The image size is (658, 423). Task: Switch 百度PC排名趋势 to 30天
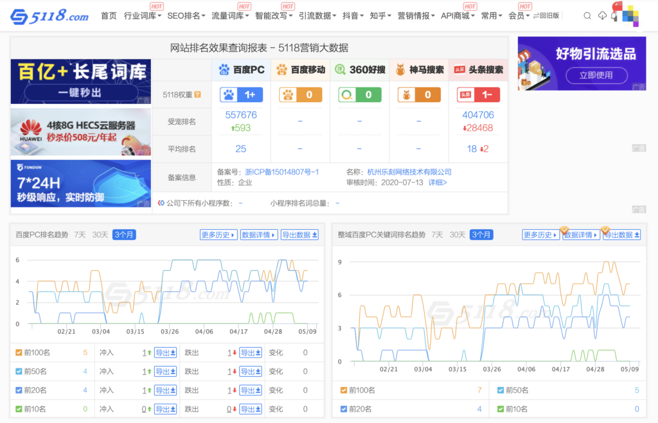pyautogui.click(x=100, y=235)
